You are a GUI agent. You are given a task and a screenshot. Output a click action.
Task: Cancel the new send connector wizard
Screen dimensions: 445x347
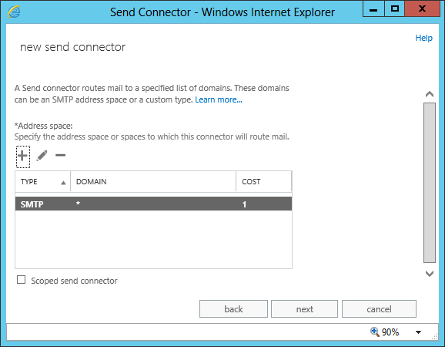pyautogui.click(x=379, y=309)
